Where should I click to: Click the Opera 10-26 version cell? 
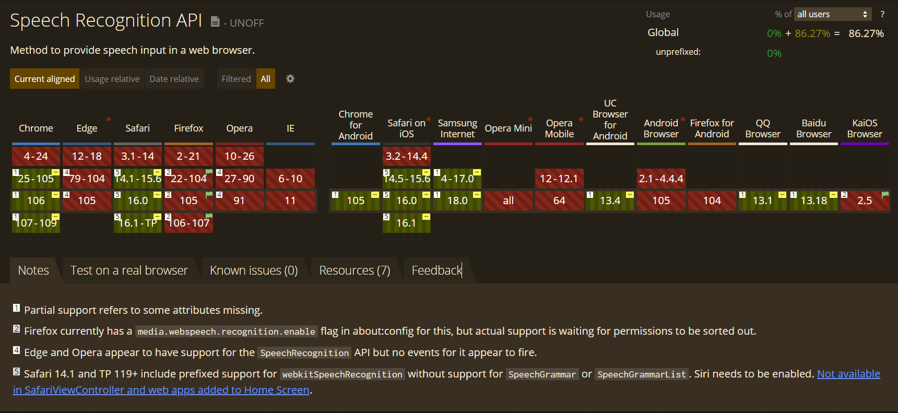tap(240, 156)
